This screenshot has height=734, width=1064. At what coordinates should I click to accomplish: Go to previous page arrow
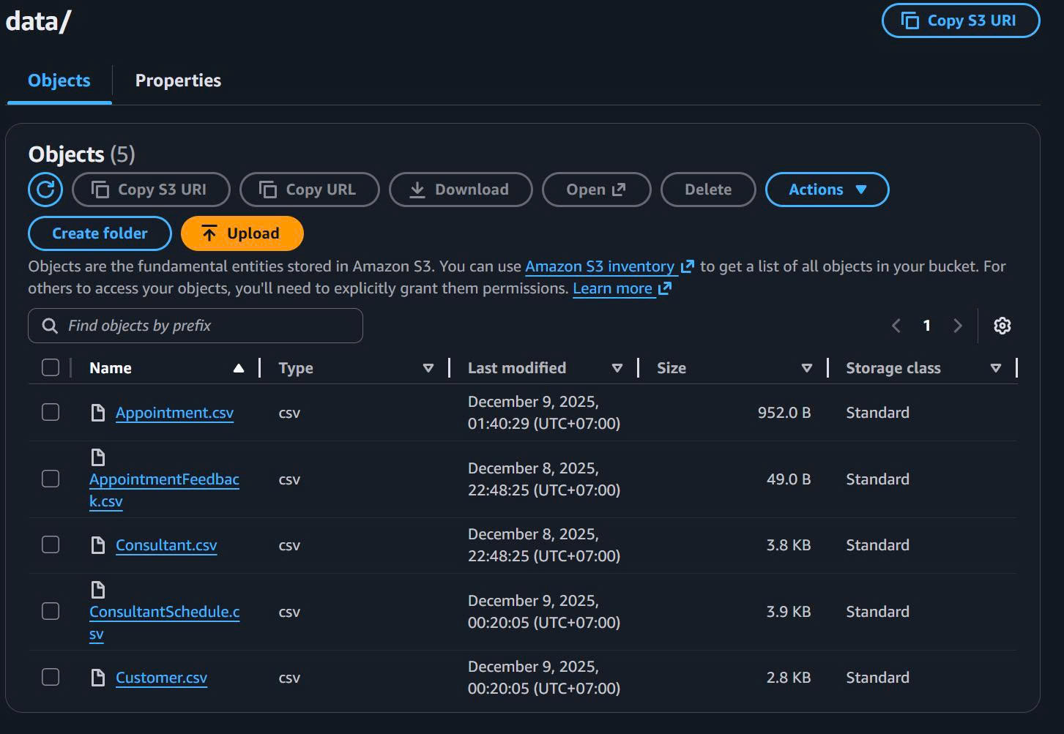tap(896, 326)
